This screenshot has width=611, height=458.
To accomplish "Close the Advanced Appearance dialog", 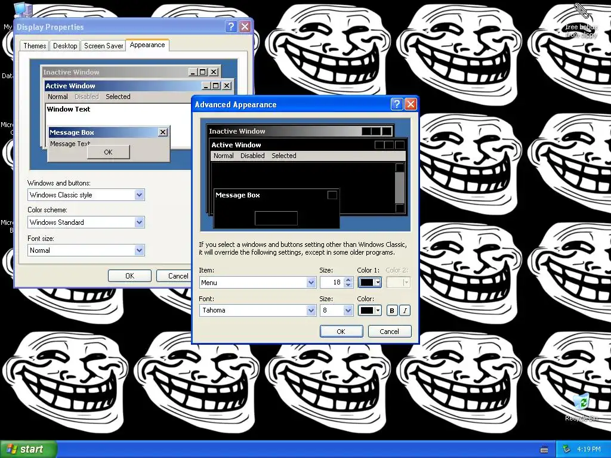I will (x=411, y=104).
